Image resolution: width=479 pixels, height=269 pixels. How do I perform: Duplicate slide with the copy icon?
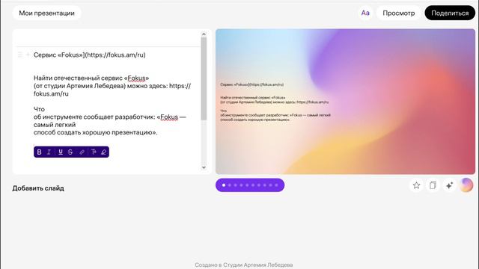pos(433,185)
